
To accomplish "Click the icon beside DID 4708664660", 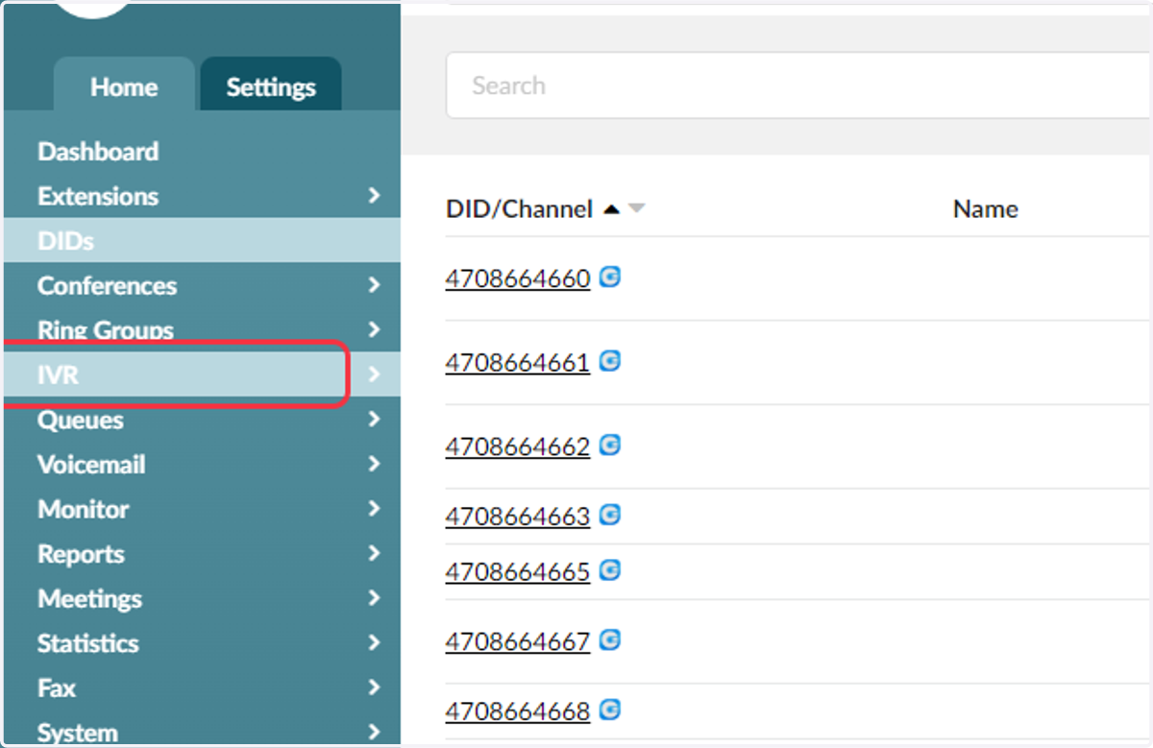I will click(x=610, y=277).
